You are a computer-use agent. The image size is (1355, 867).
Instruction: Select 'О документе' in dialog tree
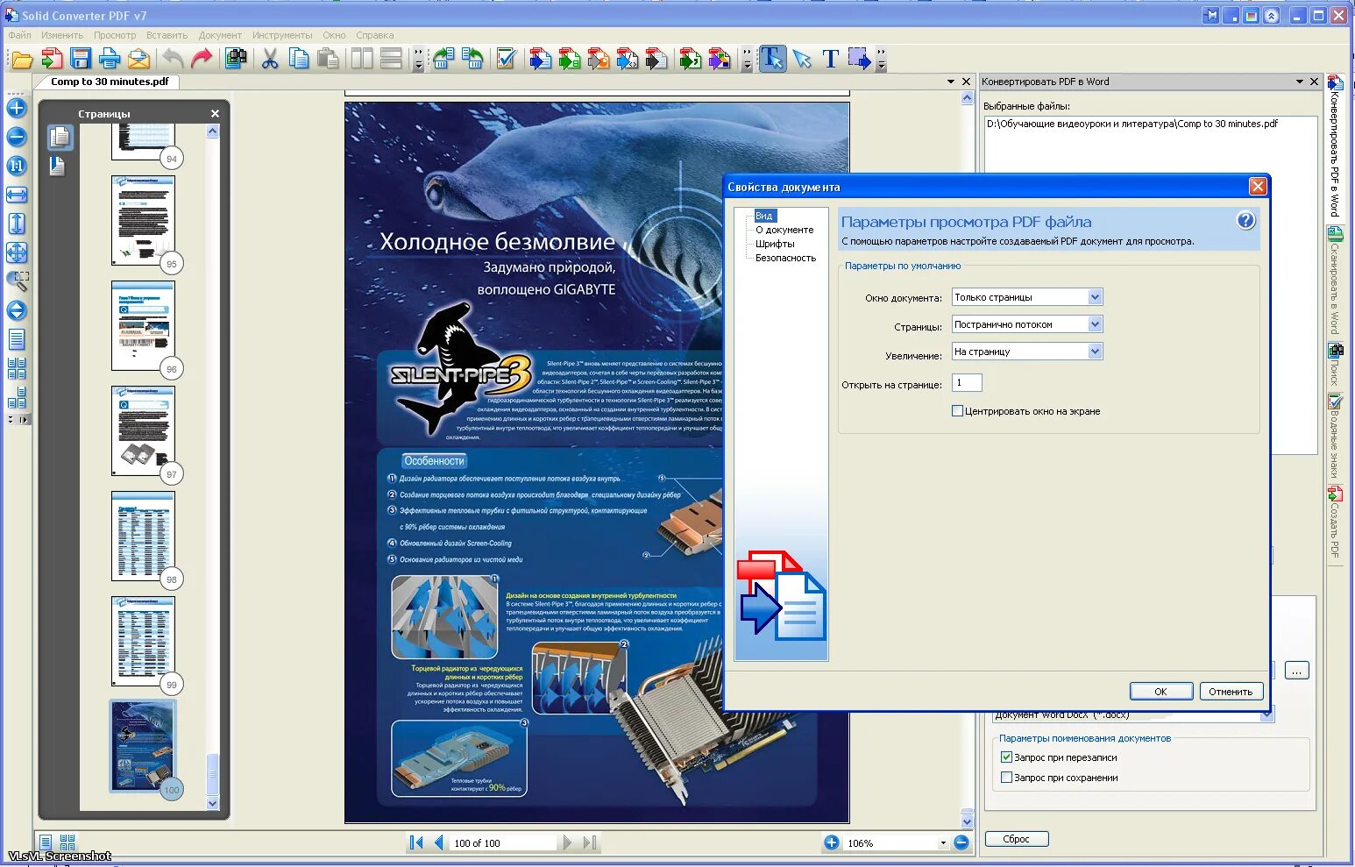click(x=784, y=230)
